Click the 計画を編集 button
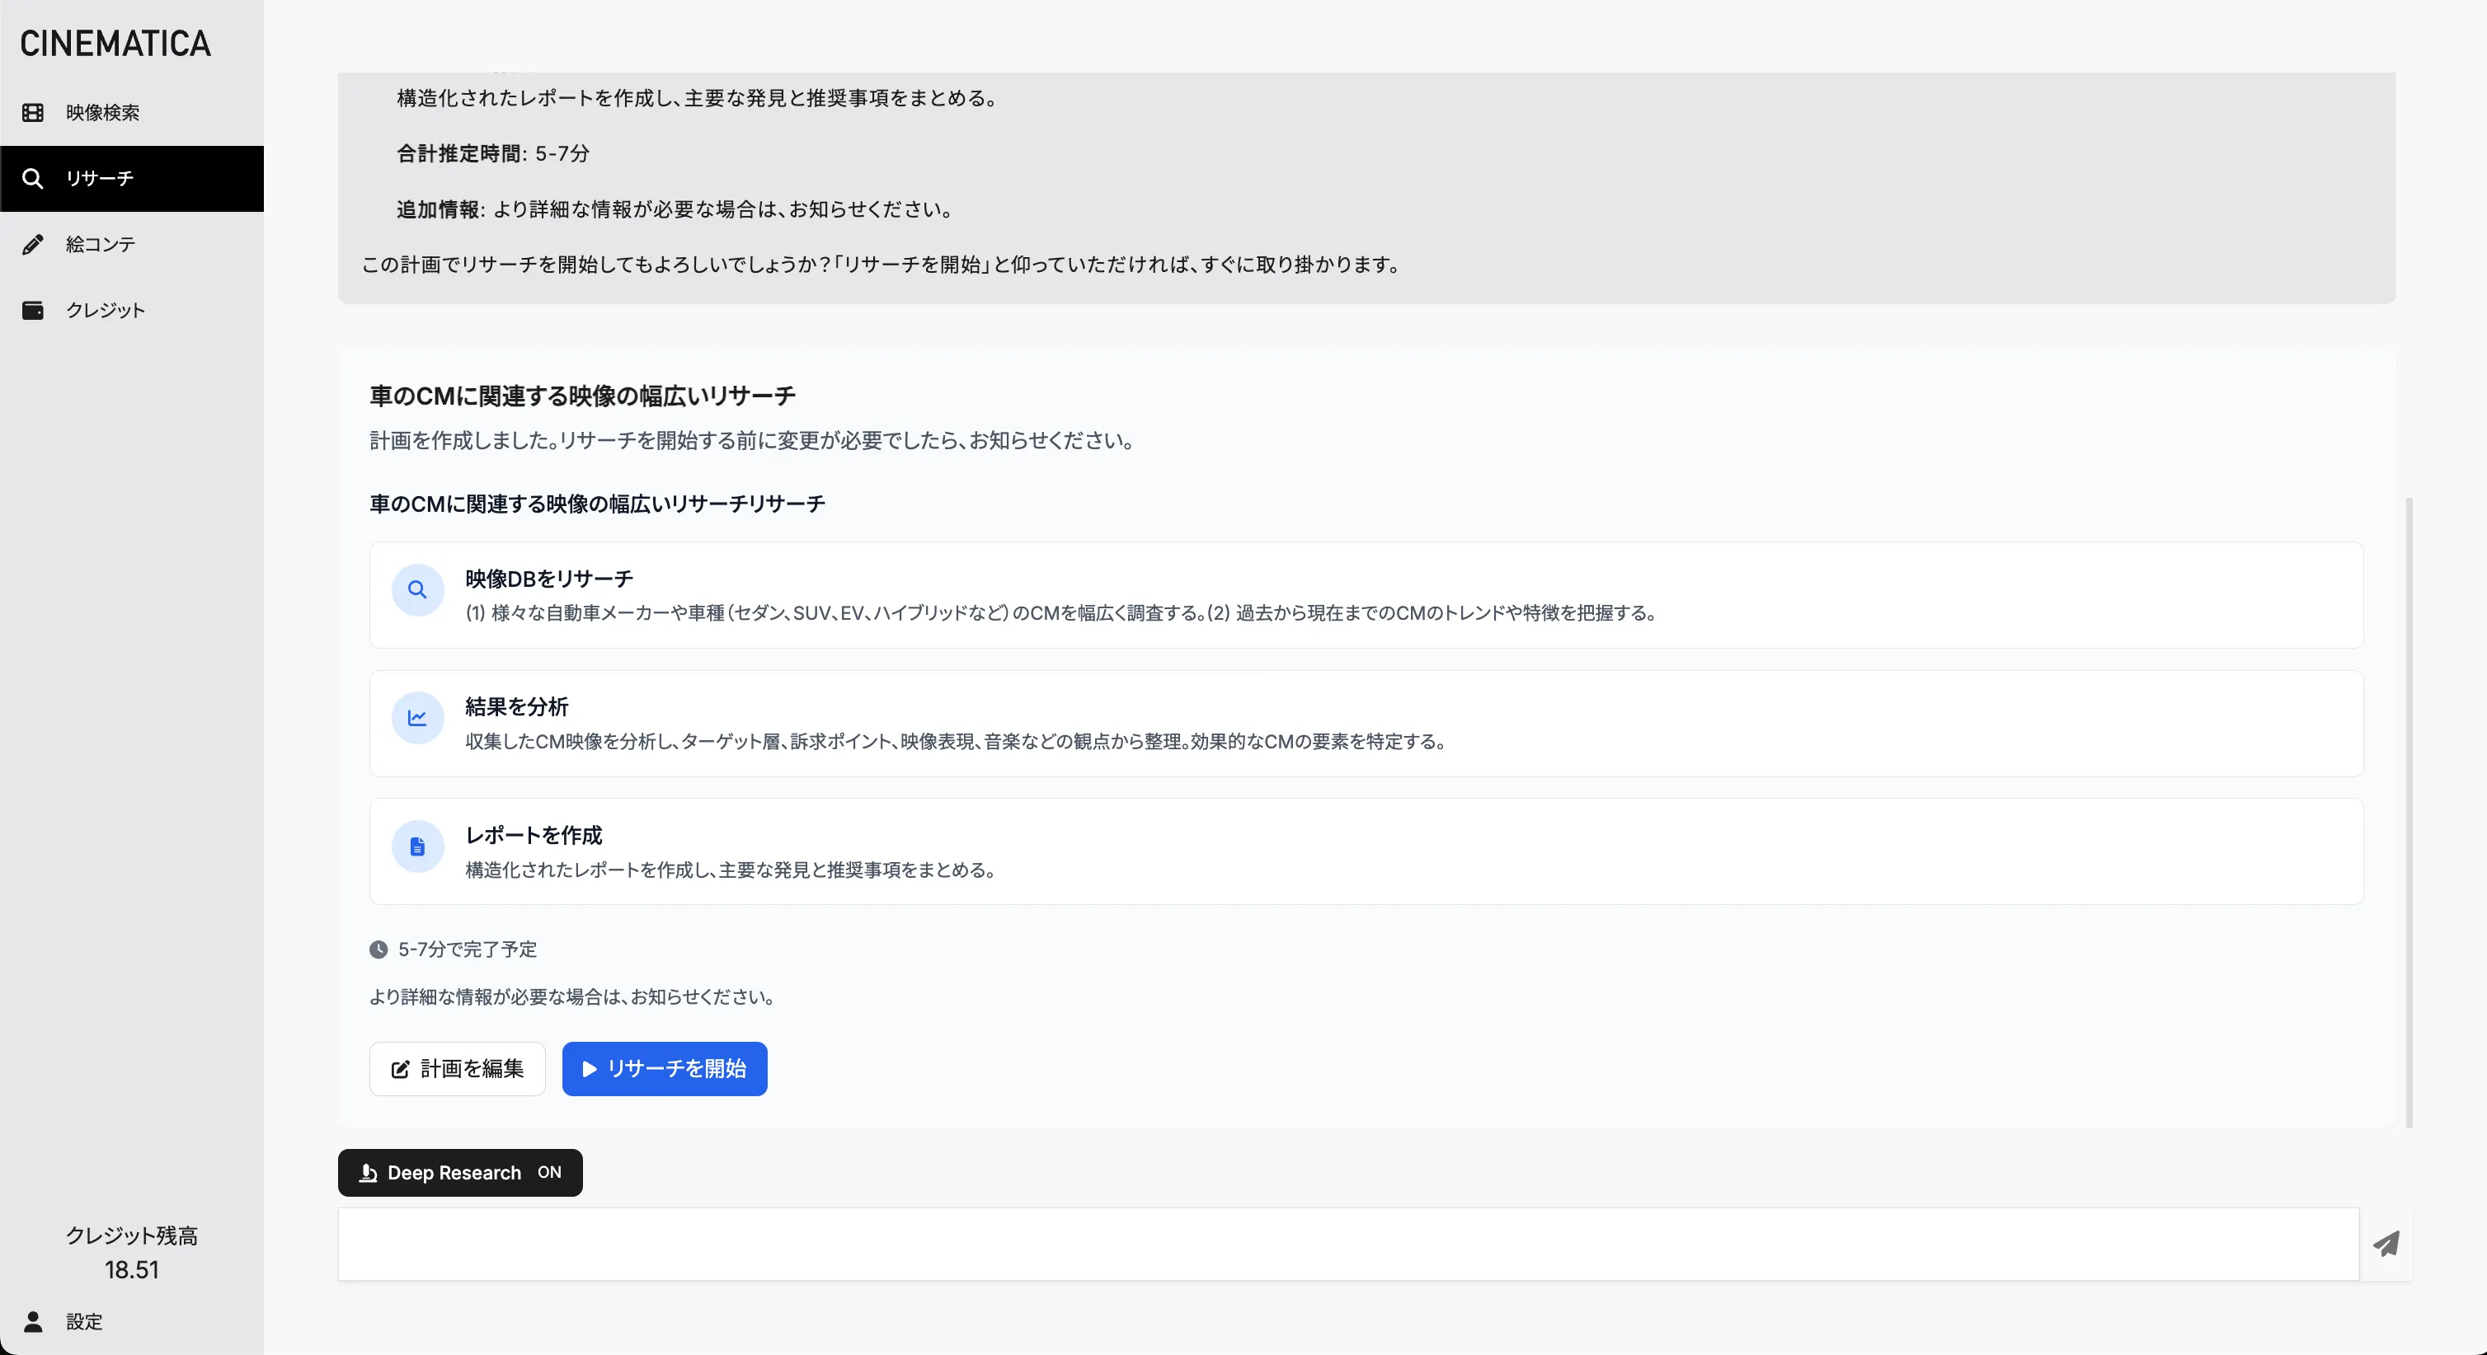Viewport: 2487px width, 1355px height. pos(458,1068)
